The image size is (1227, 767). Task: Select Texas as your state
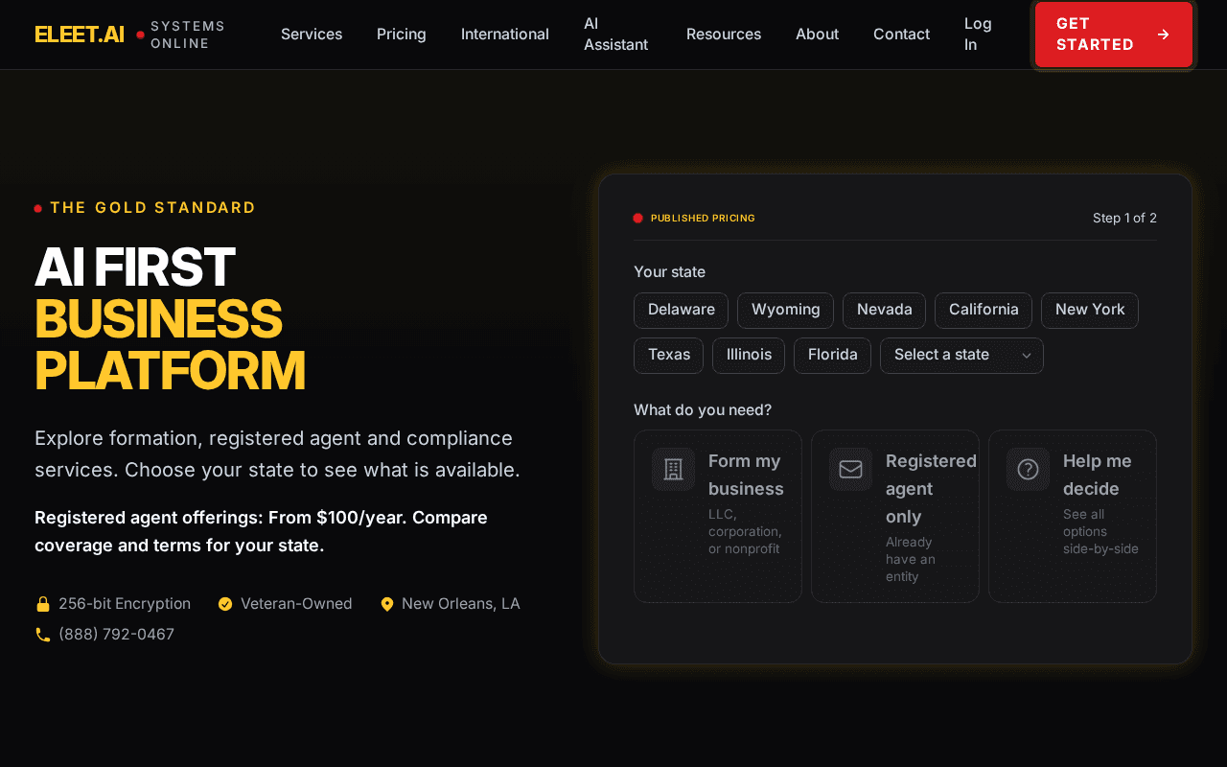click(669, 356)
